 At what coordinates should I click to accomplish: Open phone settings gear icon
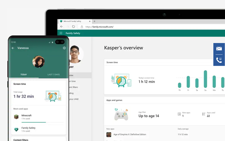[x=64, y=48]
